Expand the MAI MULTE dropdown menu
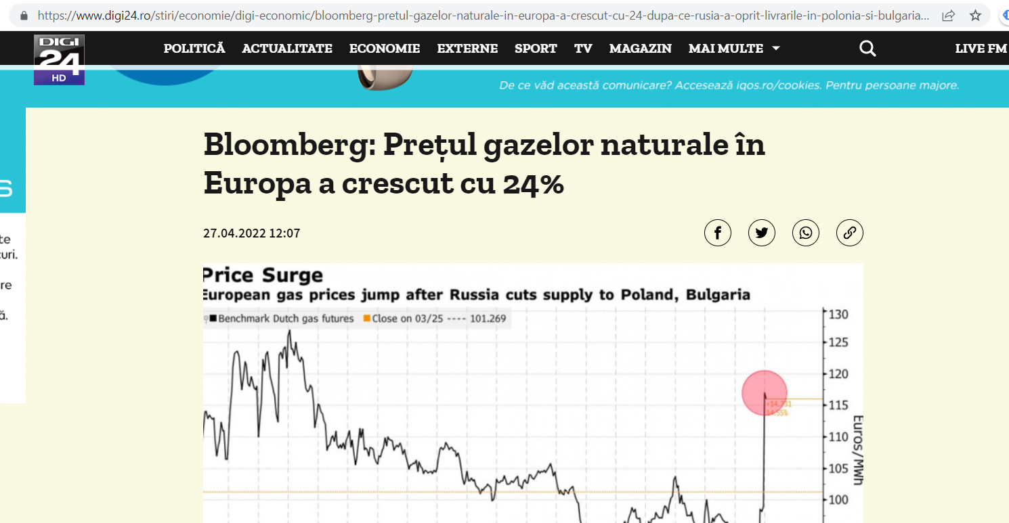The width and height of the screenshot is (1009, 523). click(x=734, y=49)
